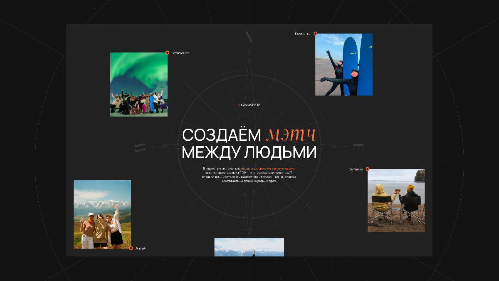Click the orange marker beside Мурманск

167,53
